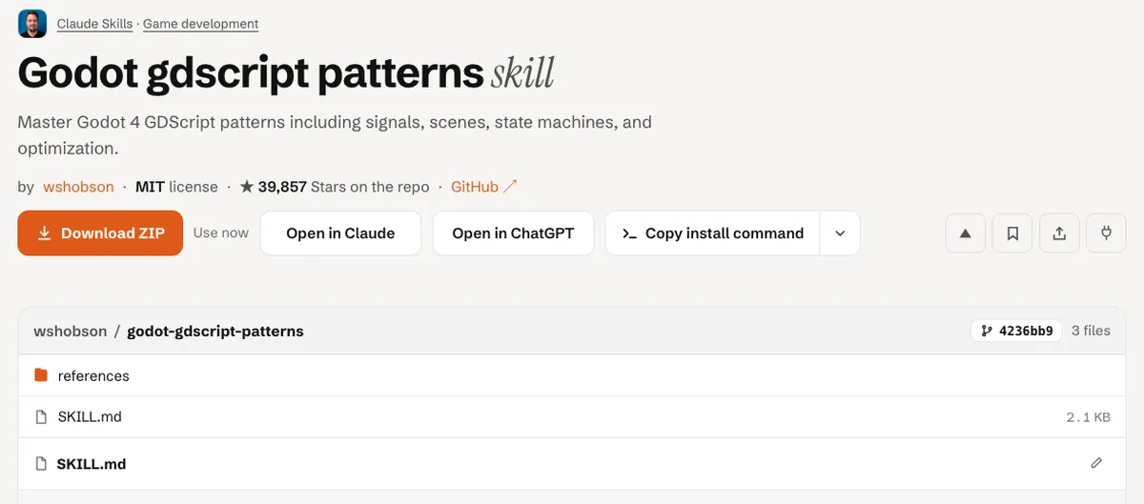The width and height of the screenshot is (1144, 504).
Task: Copy the install command
Action: [712, 233]
